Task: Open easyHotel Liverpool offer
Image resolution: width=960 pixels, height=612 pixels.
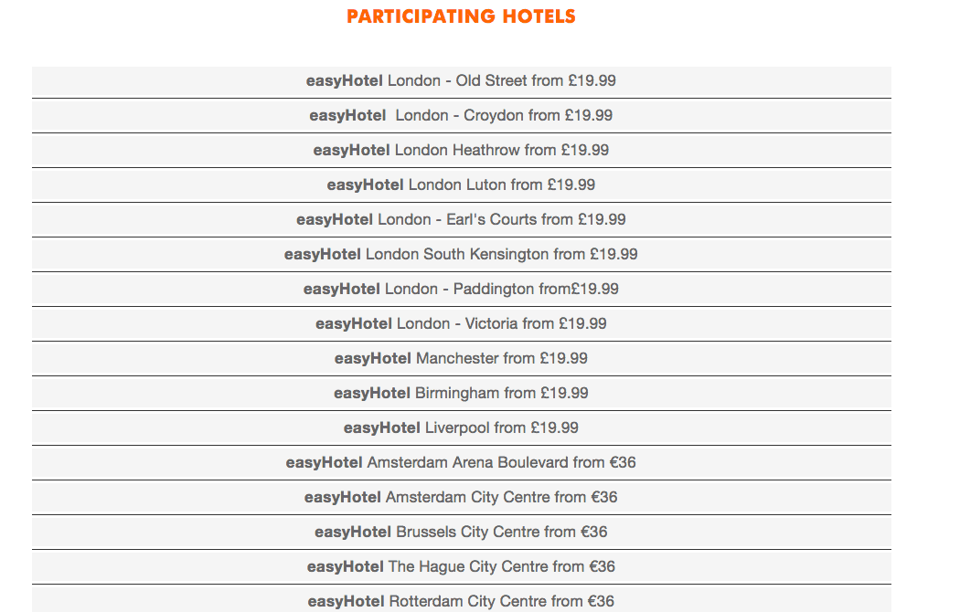Action: pyautogui.click(x=462, y=428)
